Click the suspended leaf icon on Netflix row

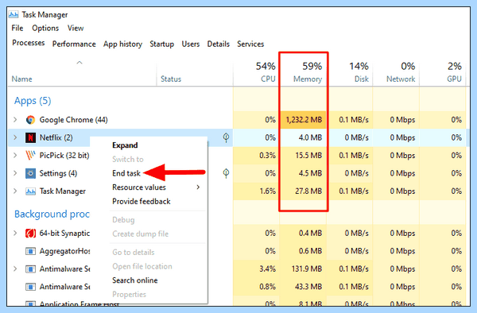tap(226, 137)
